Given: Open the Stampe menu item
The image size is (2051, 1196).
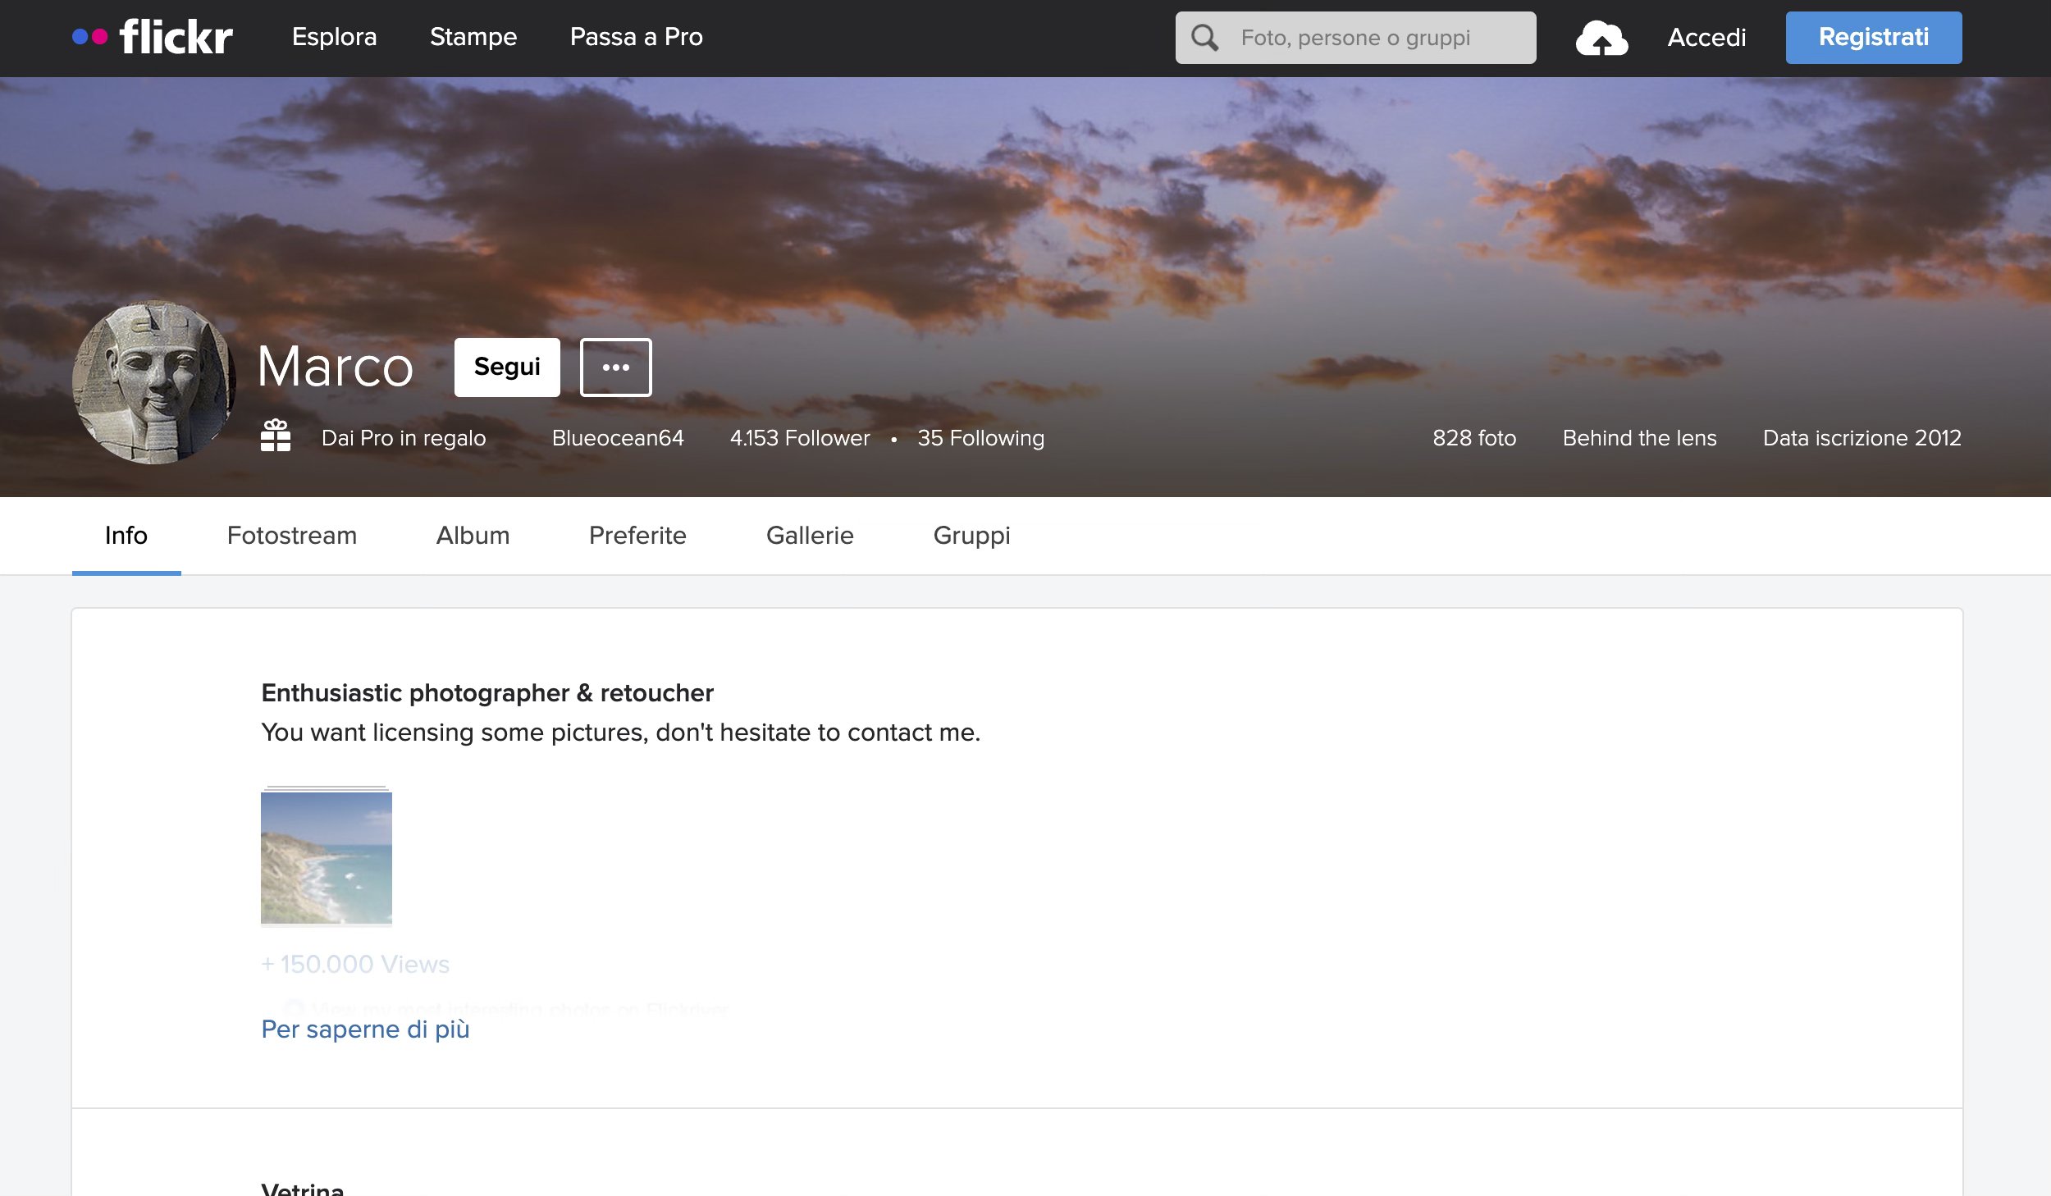Looking at the screenshot, I should [473, 37].
